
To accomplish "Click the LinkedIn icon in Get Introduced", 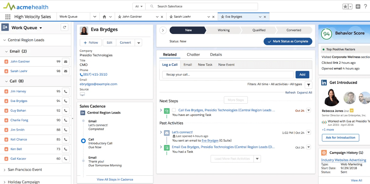I will click(324, 83).
